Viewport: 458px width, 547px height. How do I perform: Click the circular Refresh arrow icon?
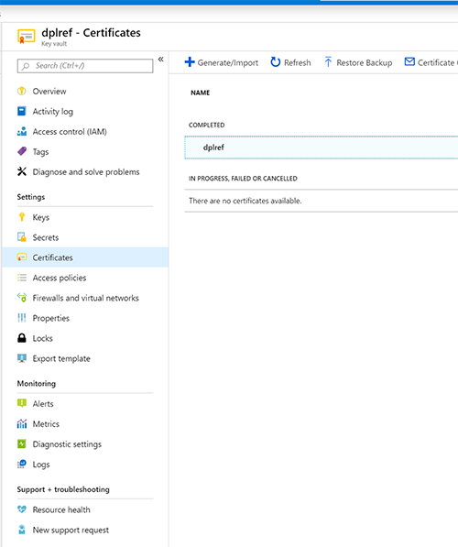pyautogui.click(x=275, y=62)
